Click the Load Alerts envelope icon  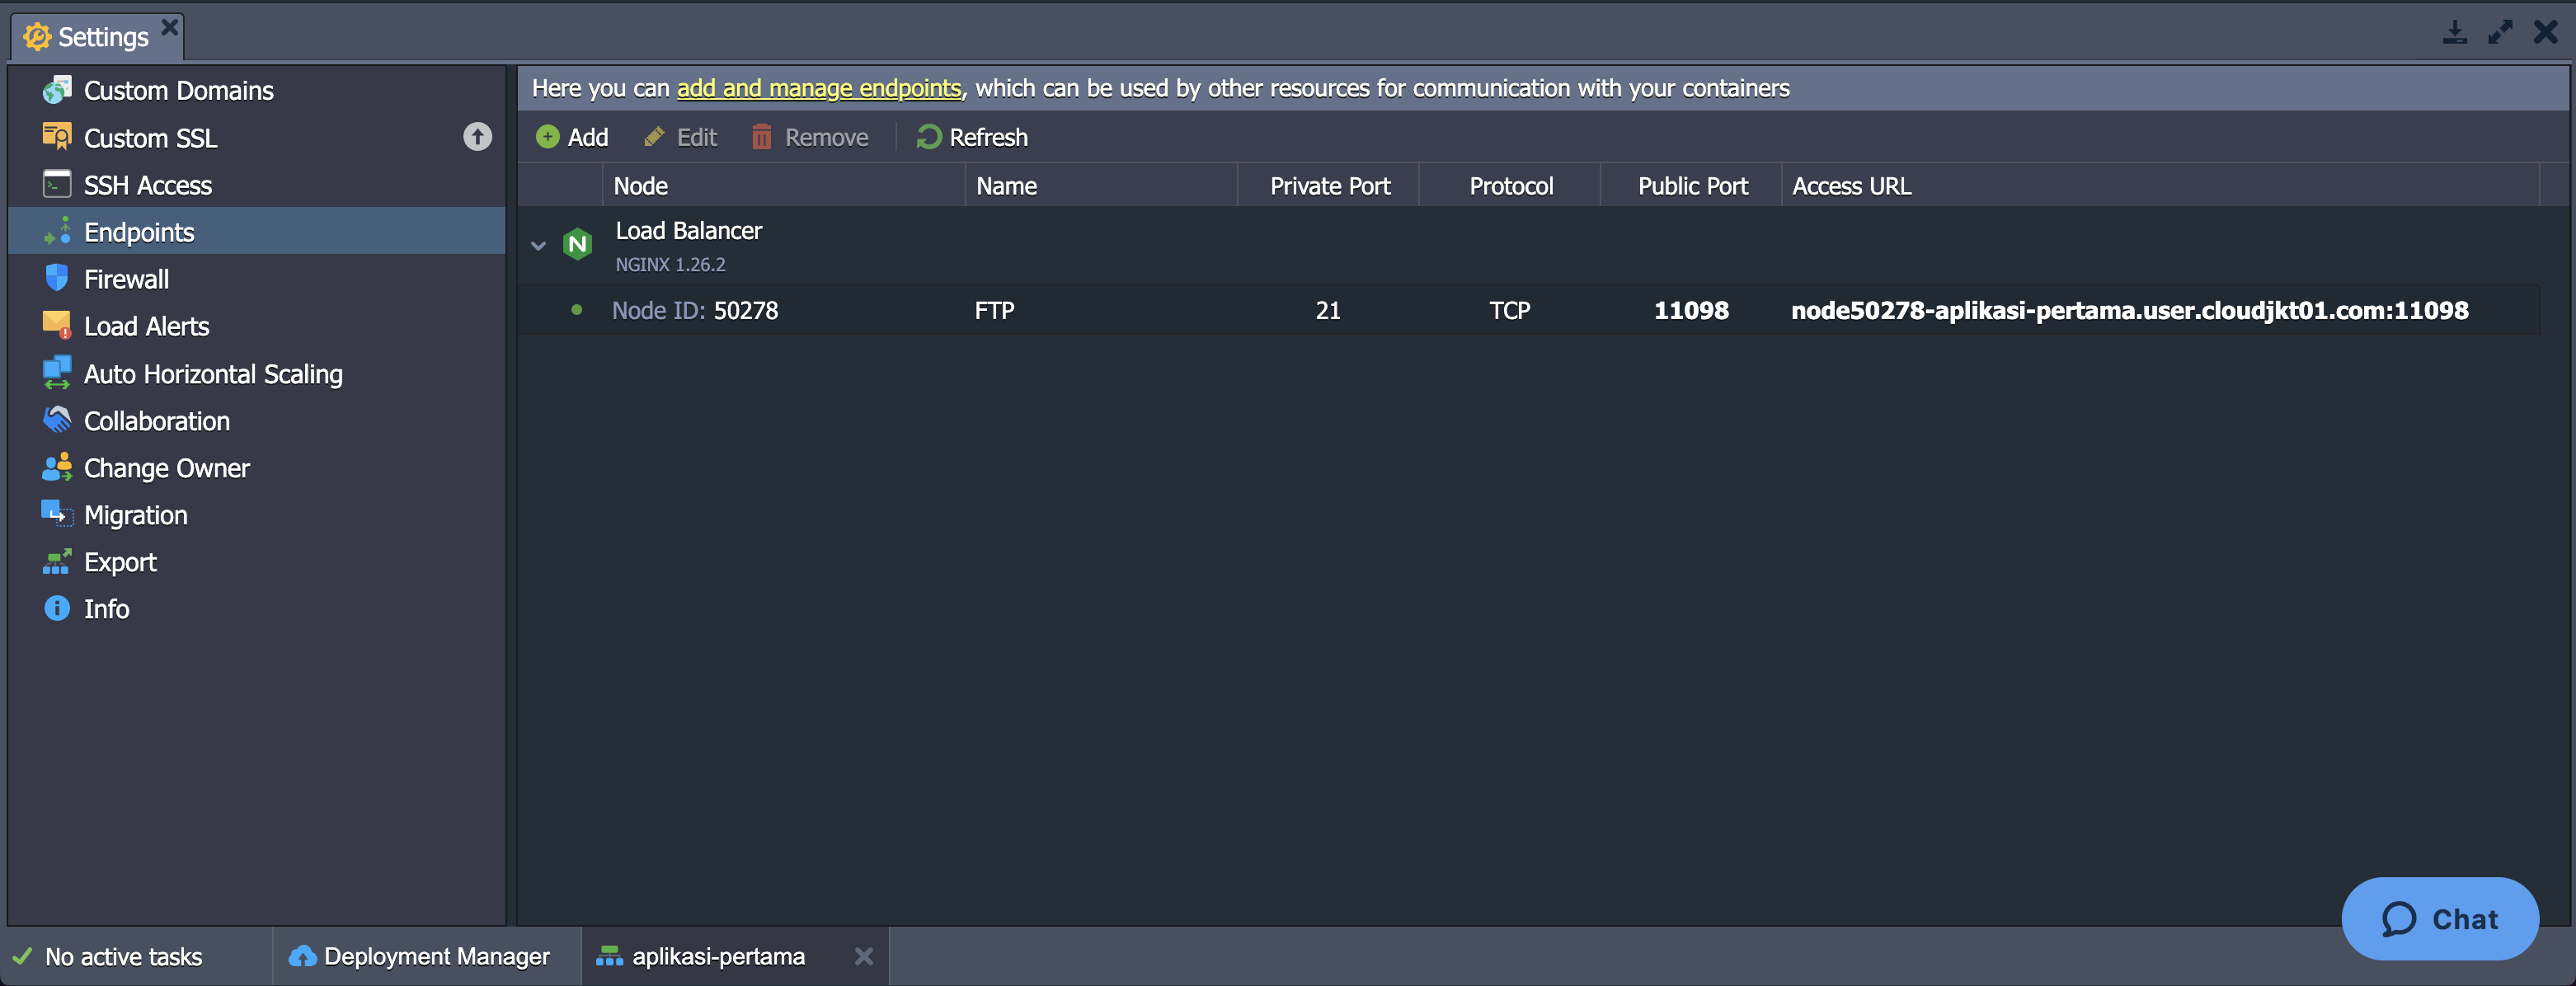click(57, 325)
